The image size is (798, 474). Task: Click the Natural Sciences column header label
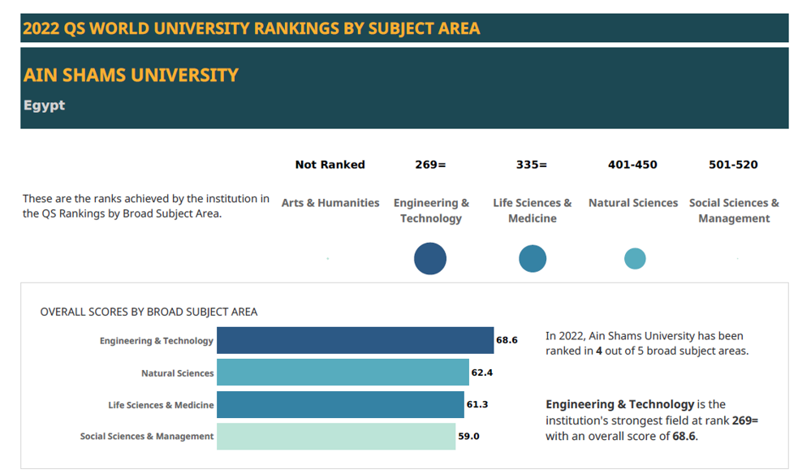633,203
